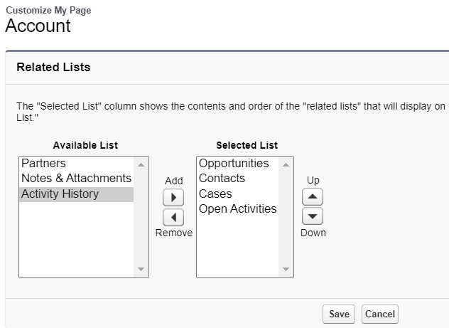Image resolution: width=449 pixels, height=328 pixels.
Task: Select Partners in Available List
Action: 77,164
